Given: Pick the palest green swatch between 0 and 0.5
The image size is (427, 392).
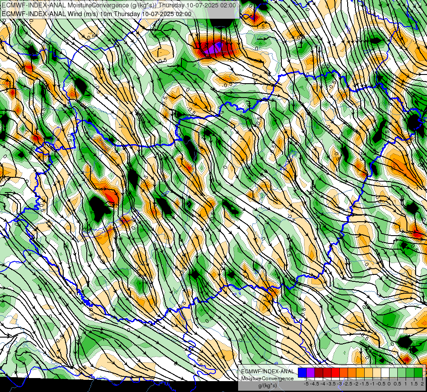Looking at the screenshot, I should click(x=393, y=372).
